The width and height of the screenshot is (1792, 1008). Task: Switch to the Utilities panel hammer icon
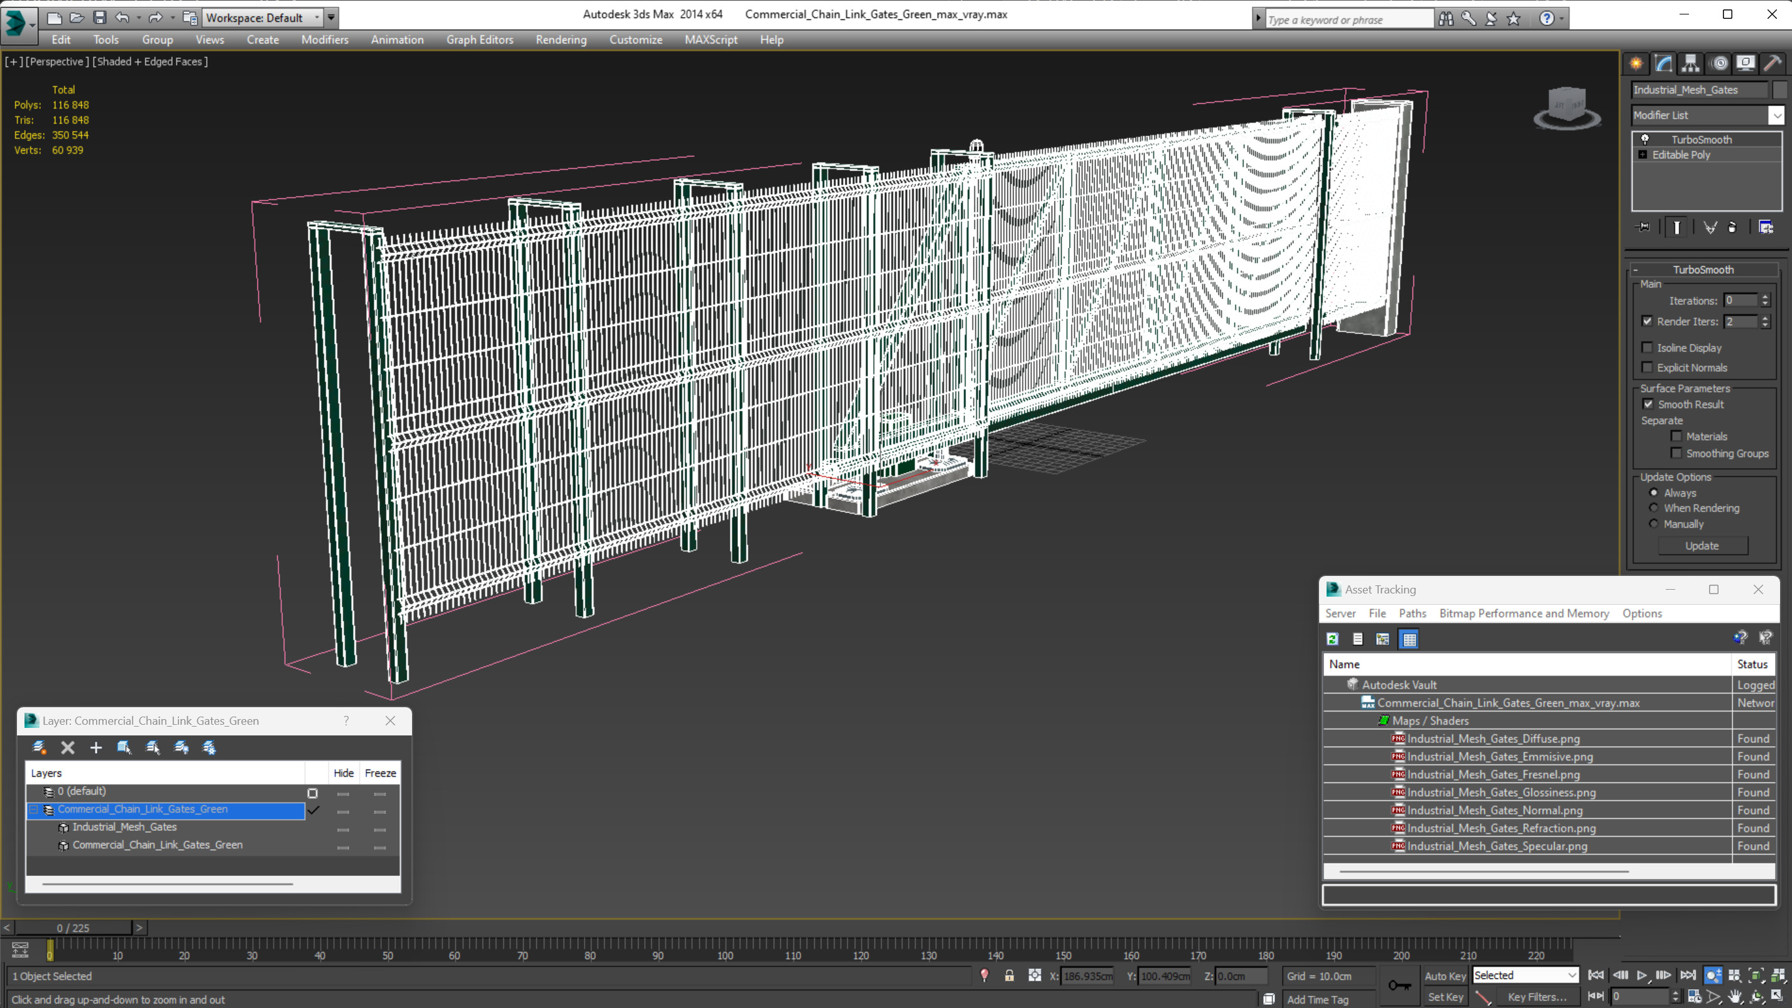pyautogui.click(x=1773, y=63)
